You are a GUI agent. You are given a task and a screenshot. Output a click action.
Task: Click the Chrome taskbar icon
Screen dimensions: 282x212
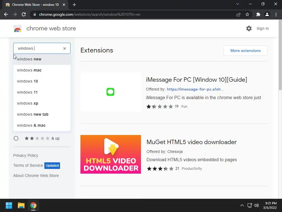coord(33,205)
